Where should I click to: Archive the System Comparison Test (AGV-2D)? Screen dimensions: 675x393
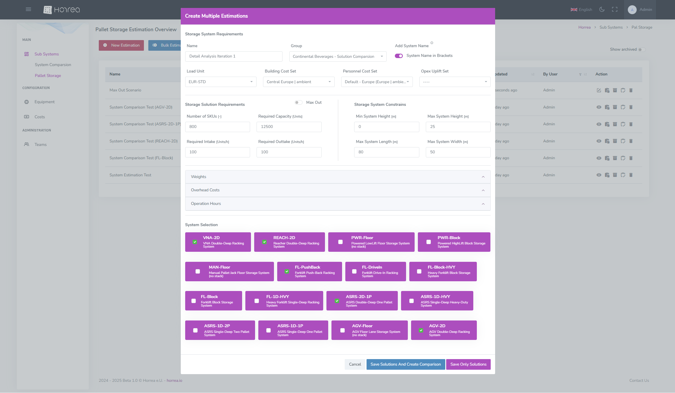615,107
